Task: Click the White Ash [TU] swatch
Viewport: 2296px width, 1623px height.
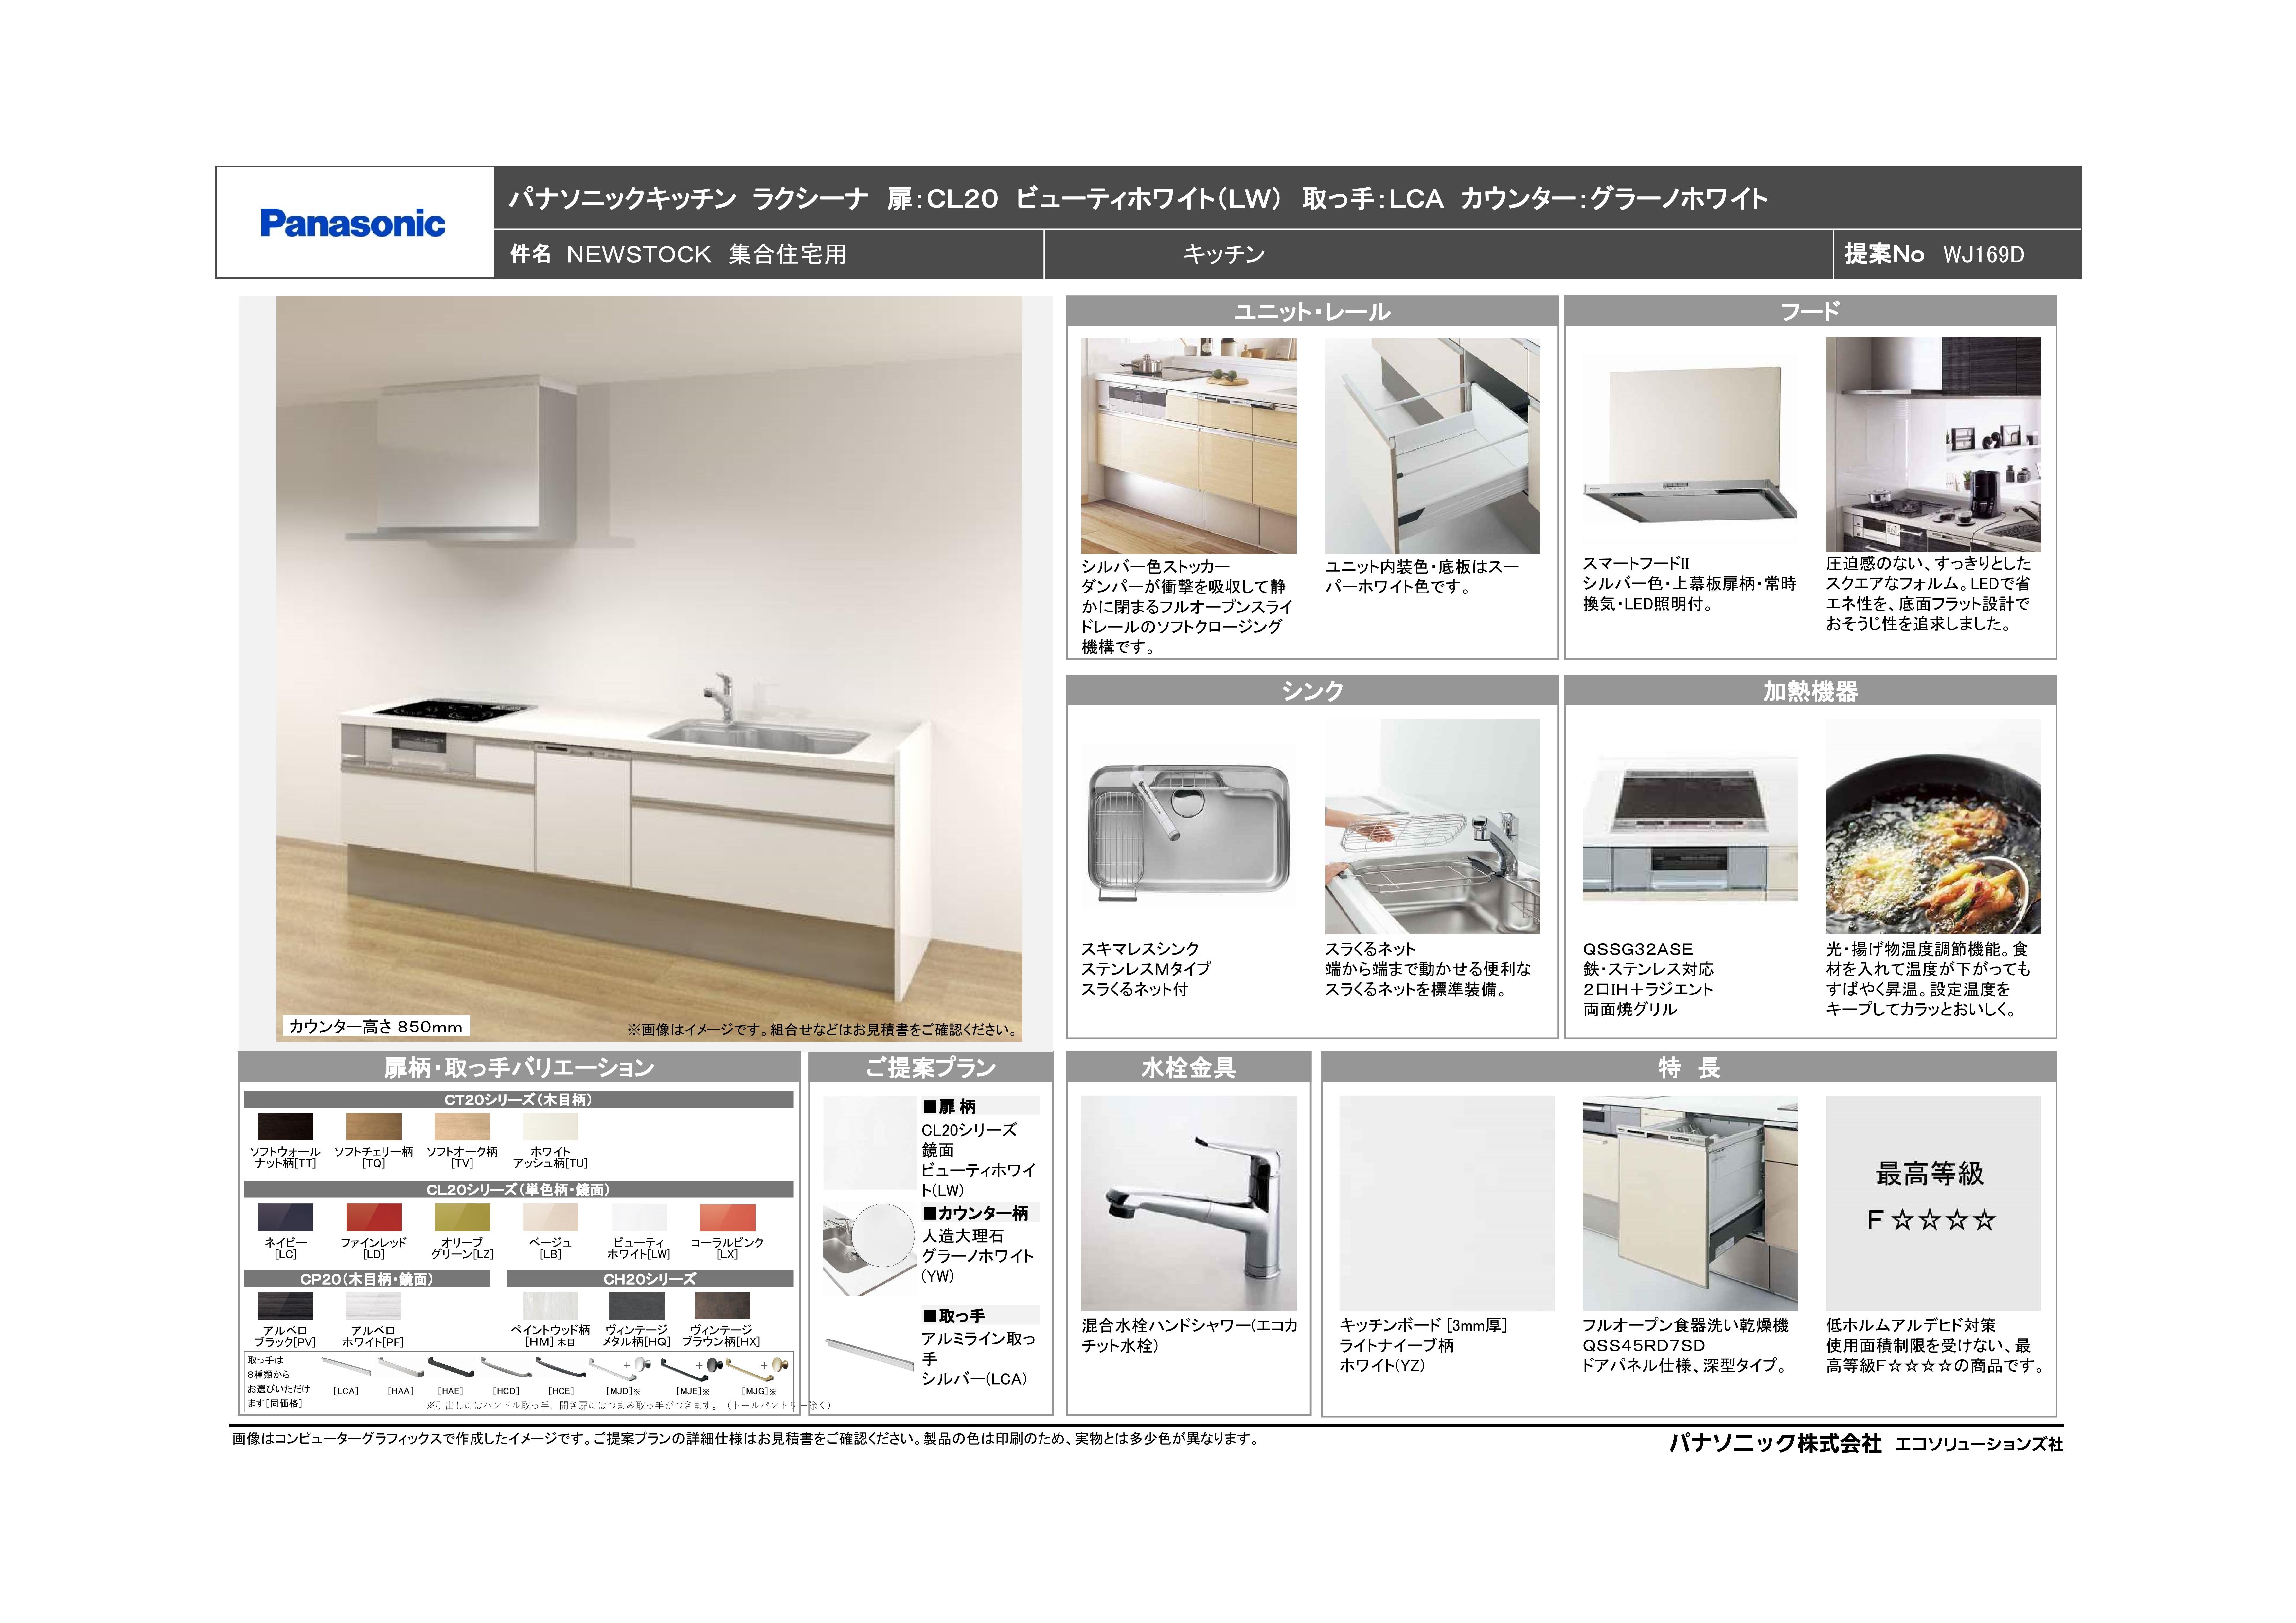Action: coord(550,1127)
